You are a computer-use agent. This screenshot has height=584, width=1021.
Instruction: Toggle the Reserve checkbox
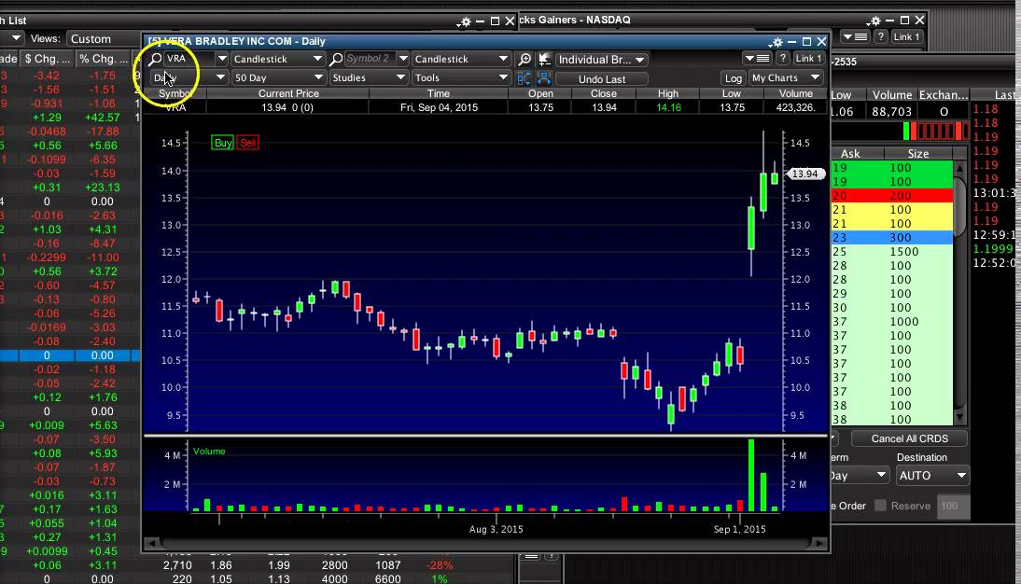pos(880,506)
